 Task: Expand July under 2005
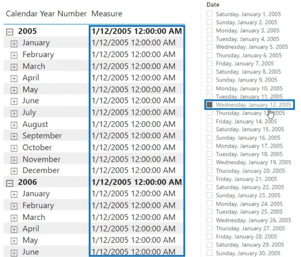pyautogui.click(x=14, y=113)
